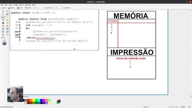The image size is (192, 108).
Task: Select the Connected Lines tool
Action: (3, 35)
